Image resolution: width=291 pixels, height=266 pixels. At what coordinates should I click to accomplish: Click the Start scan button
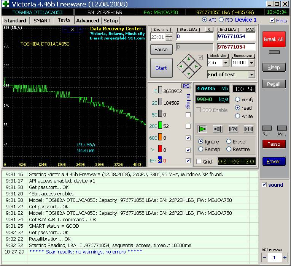[x=161, y=68]
